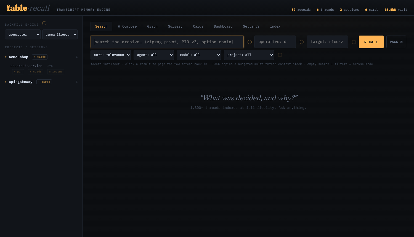Viewport: 414px width, 237px height.
Task: Click the circle icon after the target field
Action: (x=354, y=42)
